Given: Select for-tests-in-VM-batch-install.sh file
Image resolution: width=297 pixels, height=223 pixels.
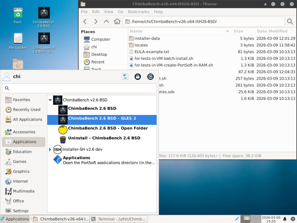Looking at the screenshot, I should point(212,58).
